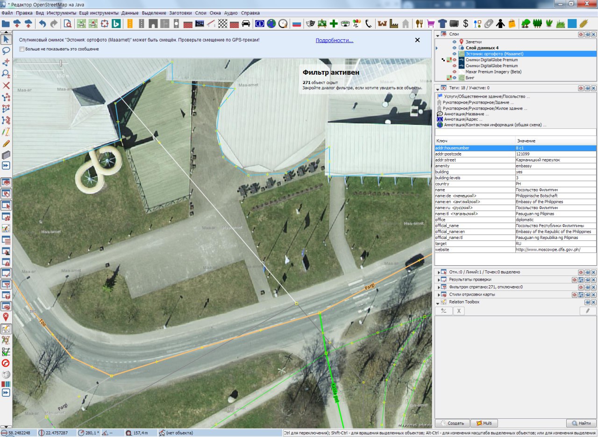Click the globe preset icon
The width and height of the screenshot is (598, 437).
point(271,23)
